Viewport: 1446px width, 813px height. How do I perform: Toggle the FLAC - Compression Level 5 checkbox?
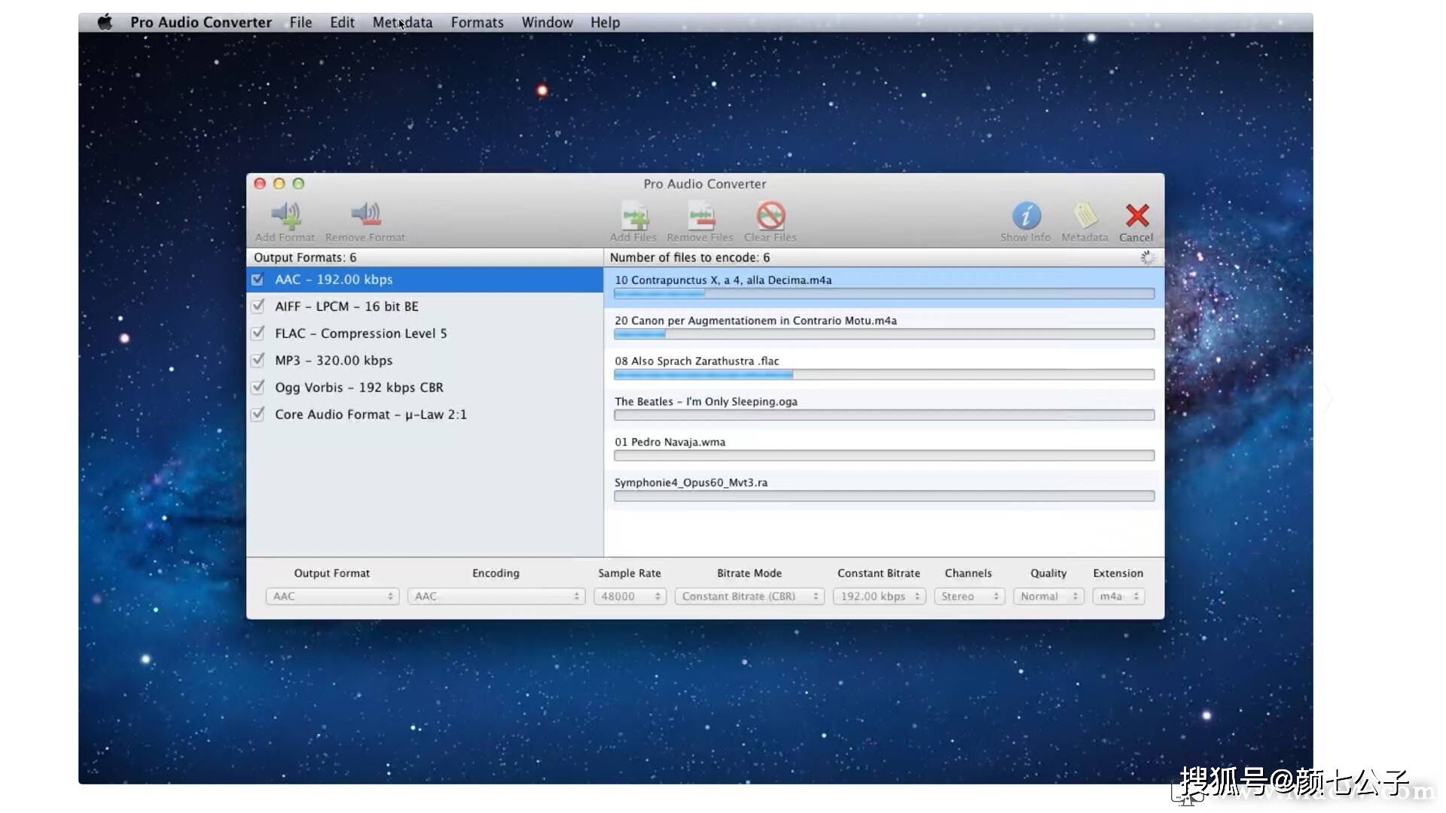pos(258,333)
